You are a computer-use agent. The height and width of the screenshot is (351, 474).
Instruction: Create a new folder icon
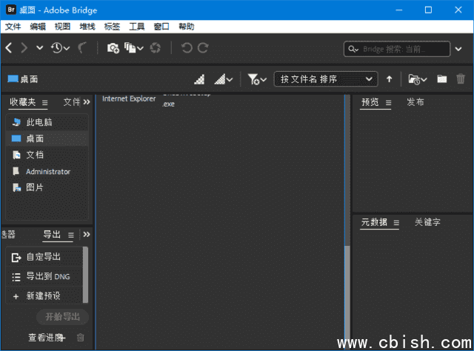pyautogui.click(x=441, y=79)
